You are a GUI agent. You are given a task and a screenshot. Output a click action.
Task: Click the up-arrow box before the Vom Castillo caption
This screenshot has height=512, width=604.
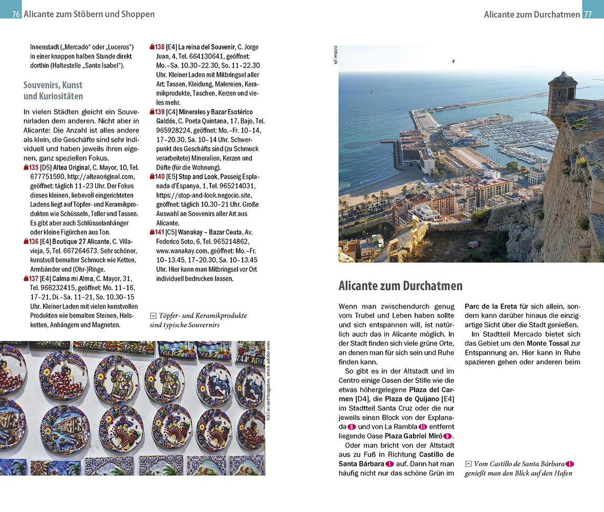coord(468,464)
